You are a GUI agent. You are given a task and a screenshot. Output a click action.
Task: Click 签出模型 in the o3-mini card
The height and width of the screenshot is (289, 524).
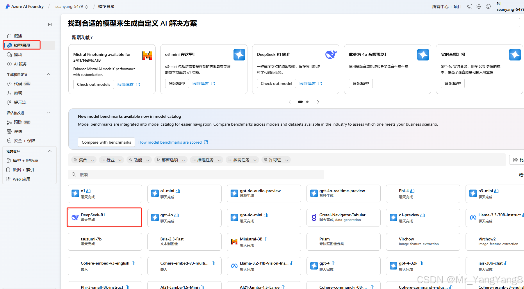(177, 83)
